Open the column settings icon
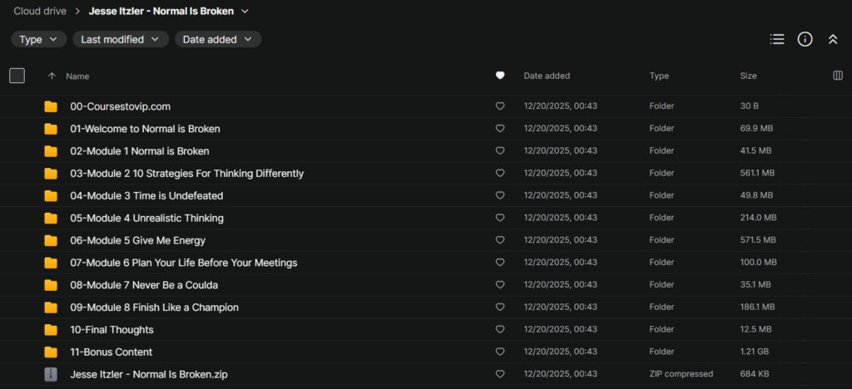 837,76
